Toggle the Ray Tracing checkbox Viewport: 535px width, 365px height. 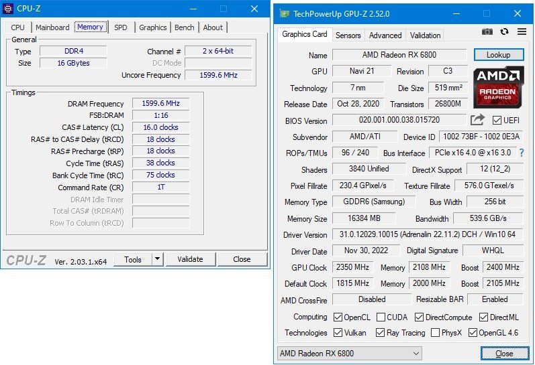(380, 333)
